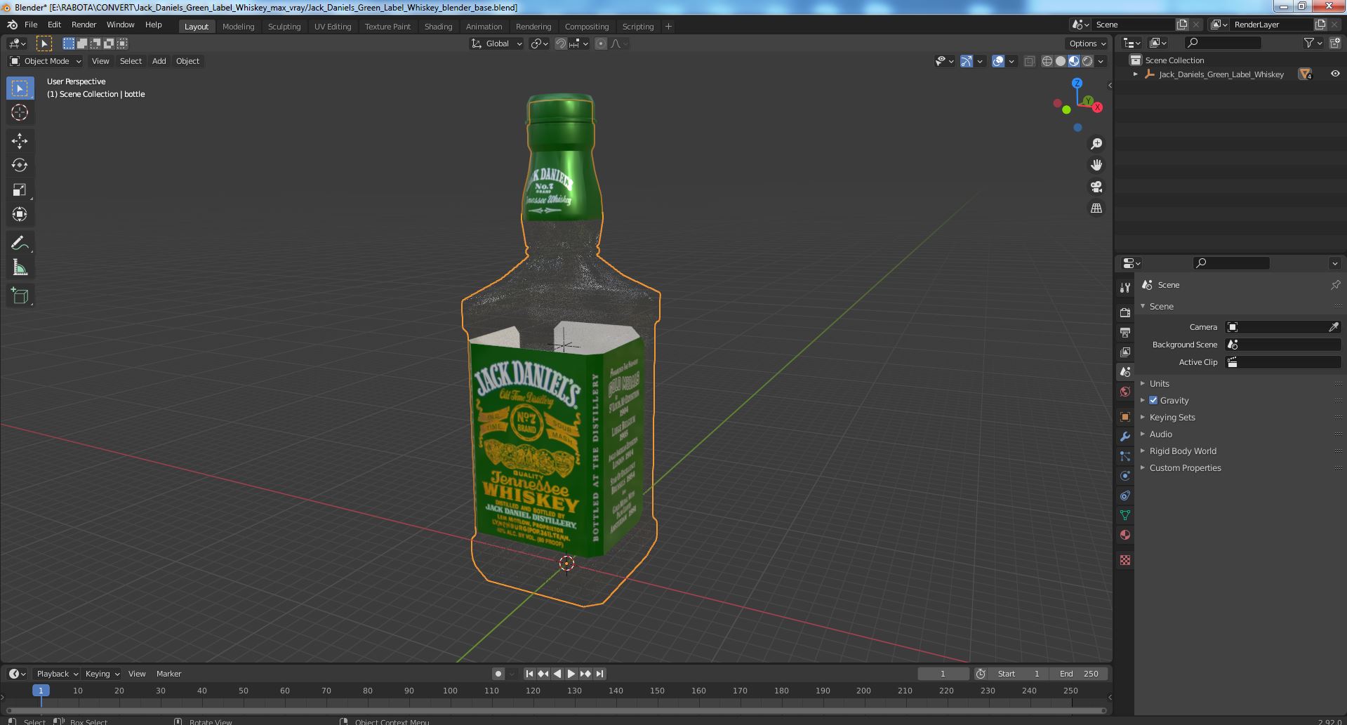Add a new workspace tab
1347x725 pixels.
pyautogui.click(x=668, y=27)
